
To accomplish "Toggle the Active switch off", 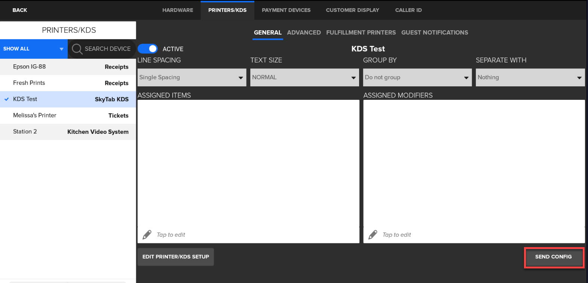I will coord(148,49).
